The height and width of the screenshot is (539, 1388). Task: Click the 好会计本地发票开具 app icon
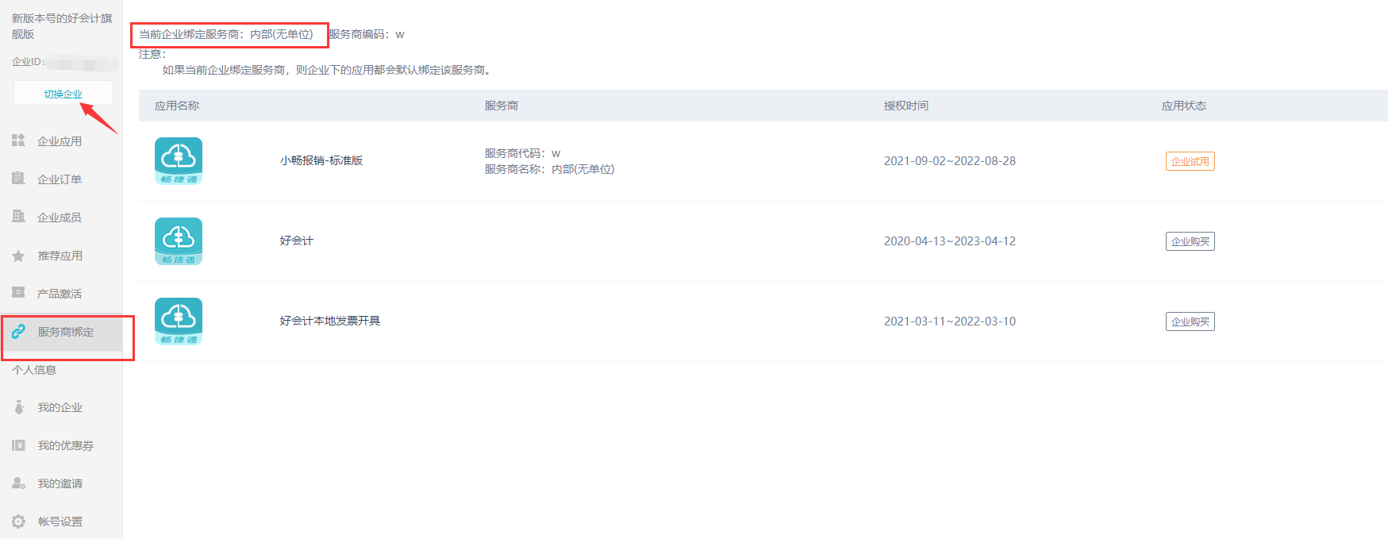click(179, 321)
